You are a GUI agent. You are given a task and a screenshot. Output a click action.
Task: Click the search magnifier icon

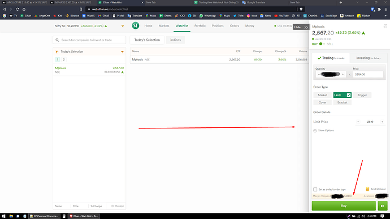(57, 40)
